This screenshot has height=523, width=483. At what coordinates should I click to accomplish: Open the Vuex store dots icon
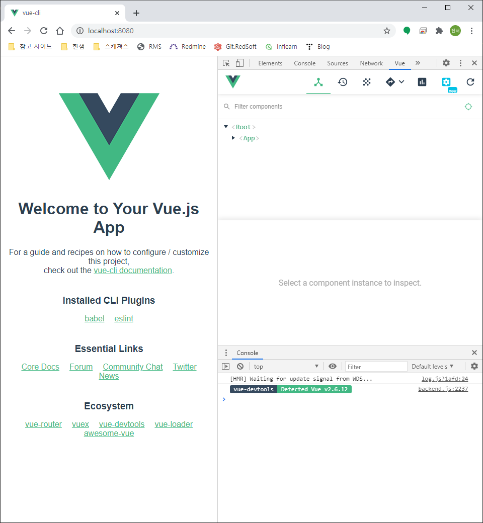[366, 82]
